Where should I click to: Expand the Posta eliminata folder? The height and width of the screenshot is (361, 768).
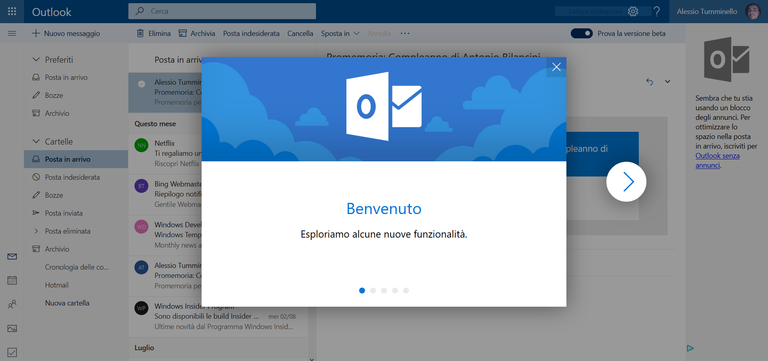point(36,231)
